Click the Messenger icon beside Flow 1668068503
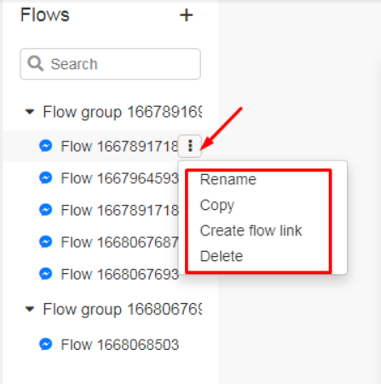 [x=45, y=344]
